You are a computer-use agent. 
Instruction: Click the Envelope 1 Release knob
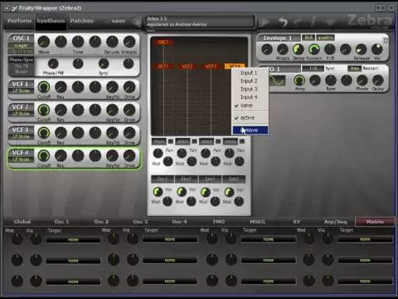click(x=361, y=50)
